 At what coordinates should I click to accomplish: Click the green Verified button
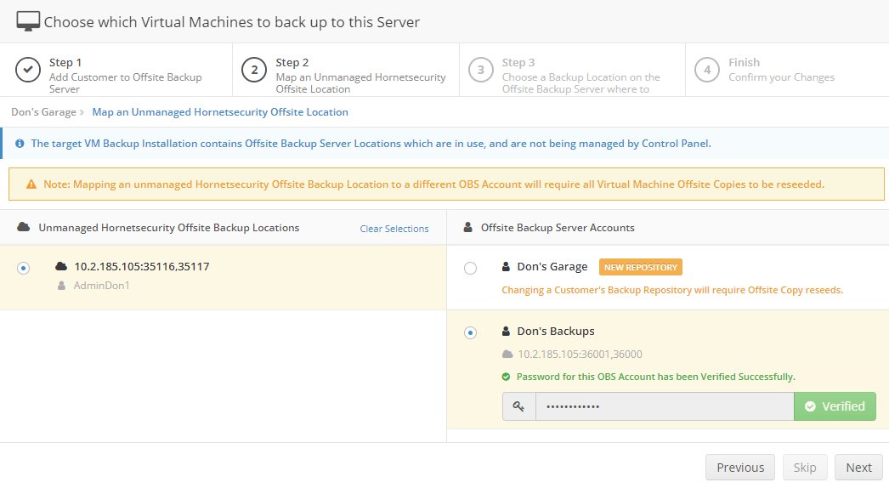pos(834,406)
